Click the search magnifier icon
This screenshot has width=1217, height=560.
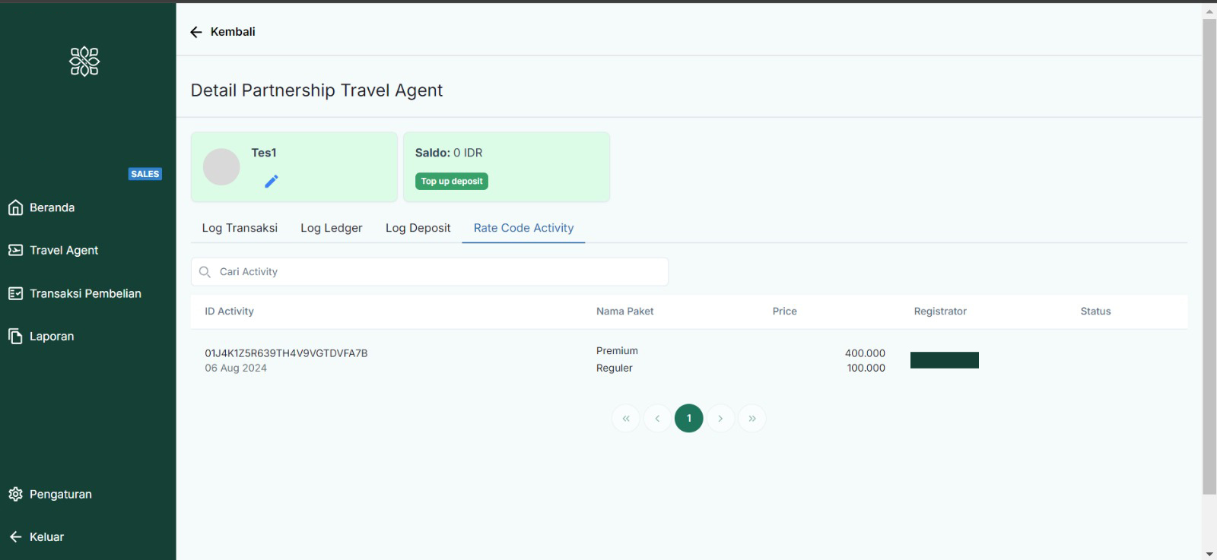[x=205, y=271]
